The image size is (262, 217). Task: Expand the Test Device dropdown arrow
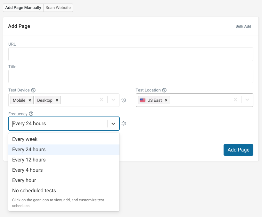coord(113,100)
